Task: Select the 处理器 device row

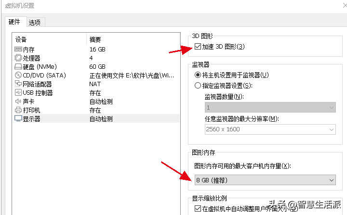Action: click(96, 58)
